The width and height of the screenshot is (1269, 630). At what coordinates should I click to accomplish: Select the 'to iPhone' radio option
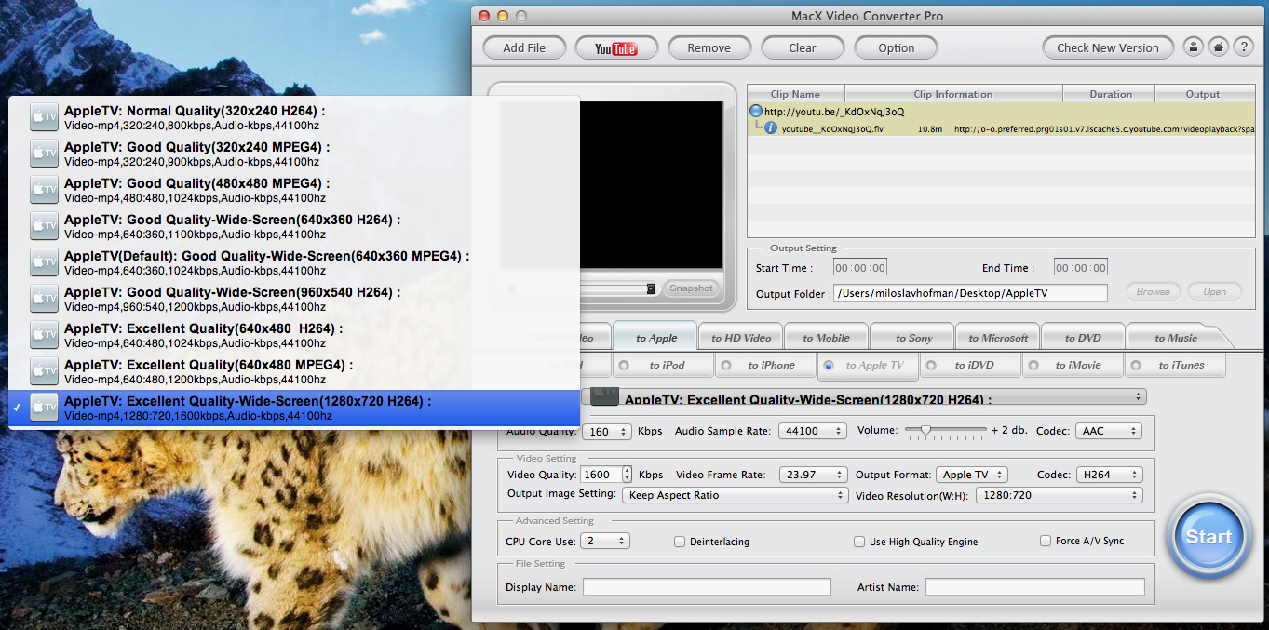click(726, 365)
